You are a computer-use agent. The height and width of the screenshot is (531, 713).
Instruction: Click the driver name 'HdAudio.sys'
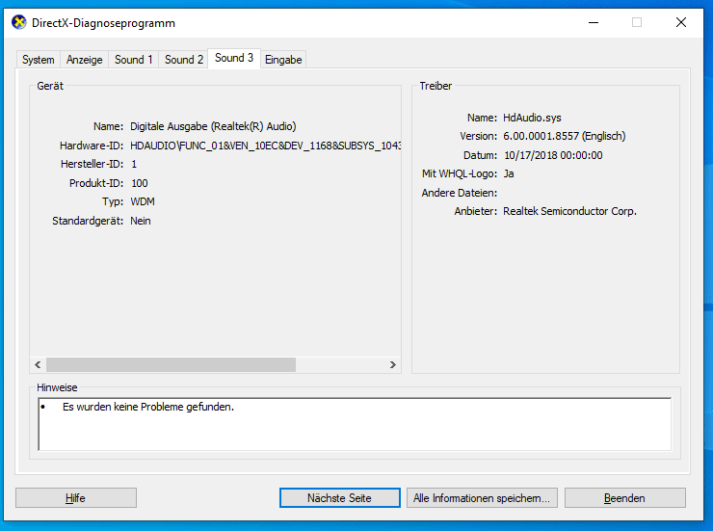click(x=532, y=118)
